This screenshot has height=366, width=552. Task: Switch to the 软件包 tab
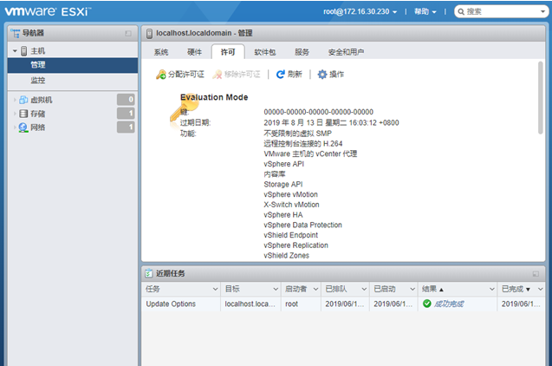265,52
